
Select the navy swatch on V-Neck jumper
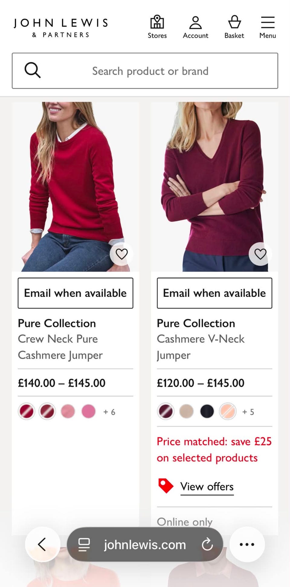[207, 411]
